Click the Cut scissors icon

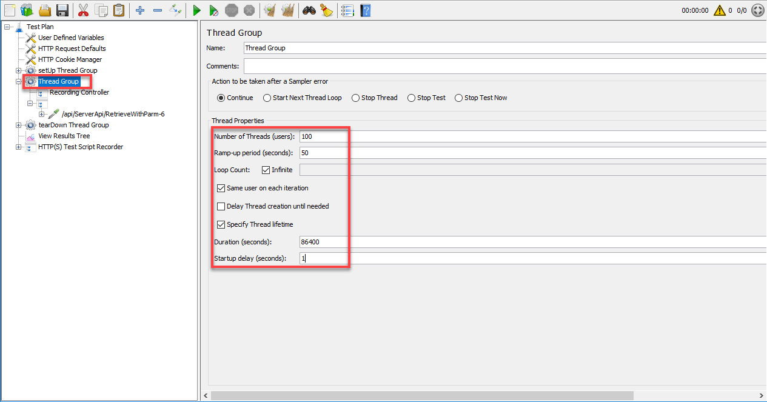tap(83, 10)
